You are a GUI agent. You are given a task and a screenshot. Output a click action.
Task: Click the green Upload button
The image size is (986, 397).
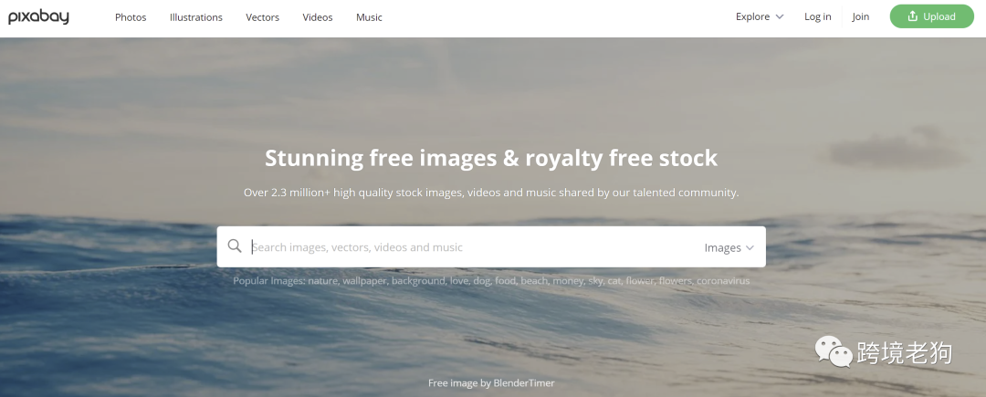[x=932, y=17]
